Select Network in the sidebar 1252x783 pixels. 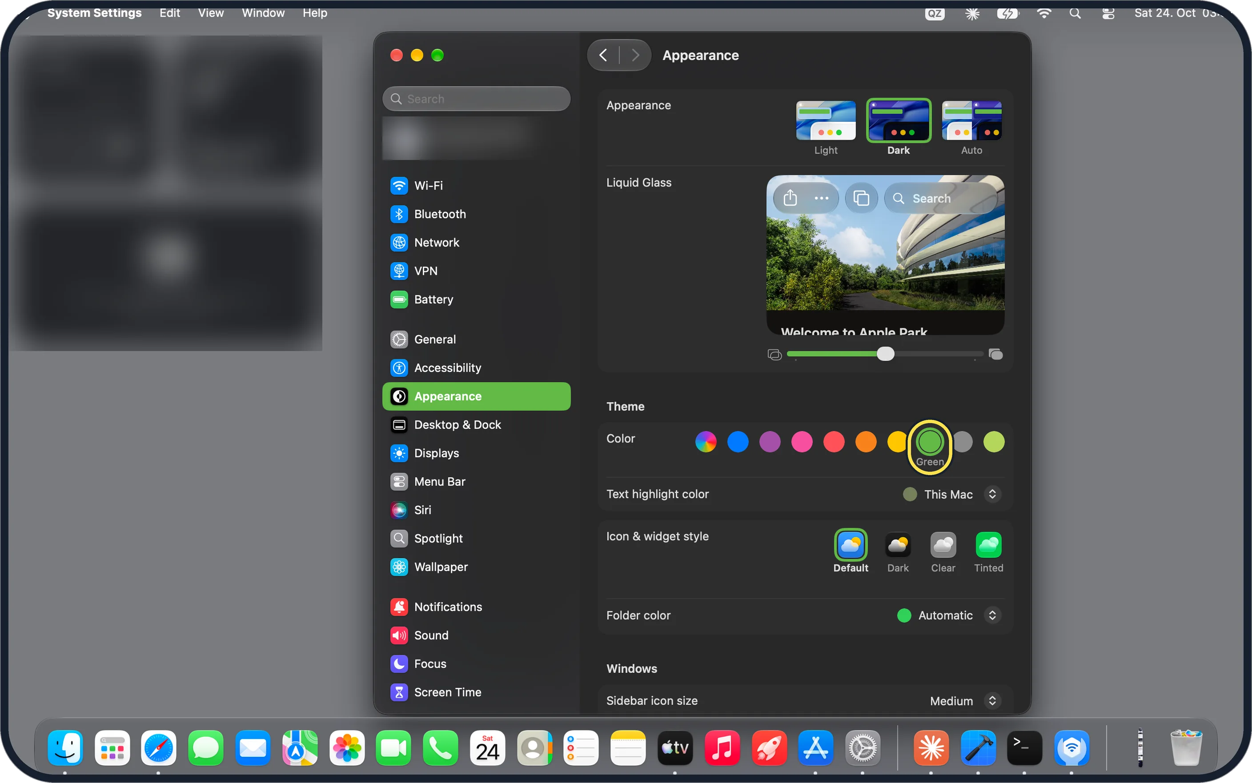[476, 242]
